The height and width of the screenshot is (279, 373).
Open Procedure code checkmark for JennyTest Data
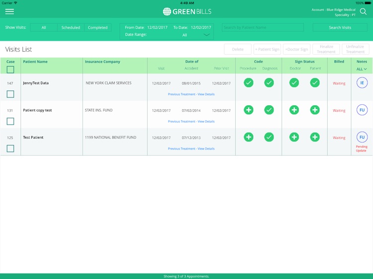pos(248,82)
